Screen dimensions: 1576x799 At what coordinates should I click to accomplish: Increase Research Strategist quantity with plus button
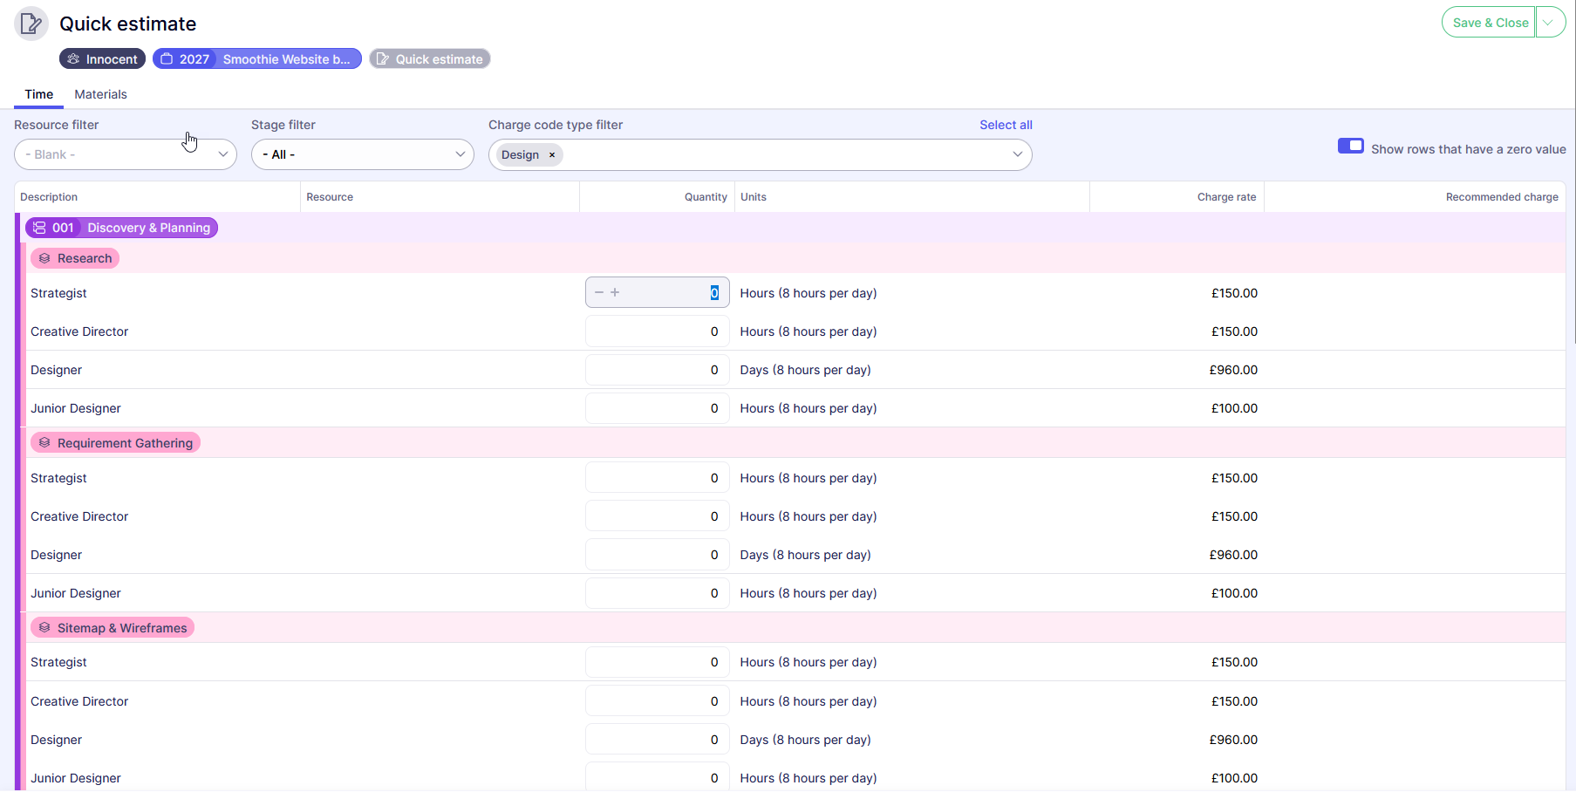(615, 292)
